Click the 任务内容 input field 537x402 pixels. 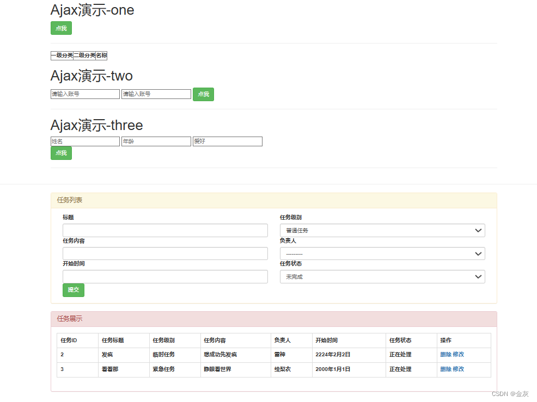point(165,253)
